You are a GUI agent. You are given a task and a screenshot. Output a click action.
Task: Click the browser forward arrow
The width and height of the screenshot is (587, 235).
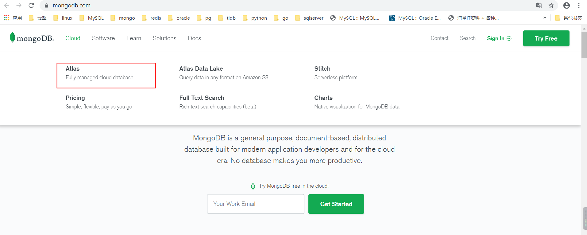pos(19,6)
